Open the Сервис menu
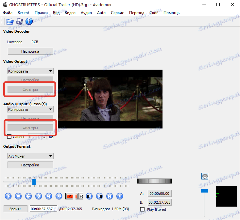This screenshot has height=220, width=240. point(117,13)
